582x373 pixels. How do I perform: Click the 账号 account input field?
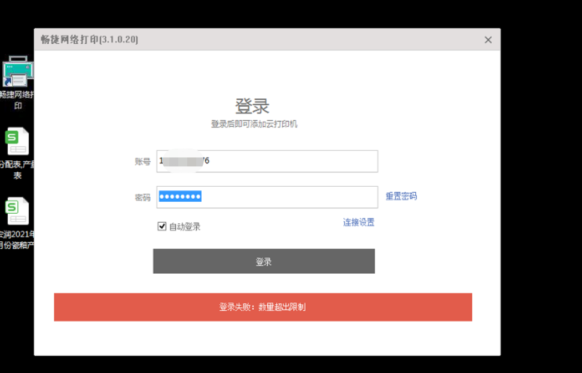[x=267, y=161]
